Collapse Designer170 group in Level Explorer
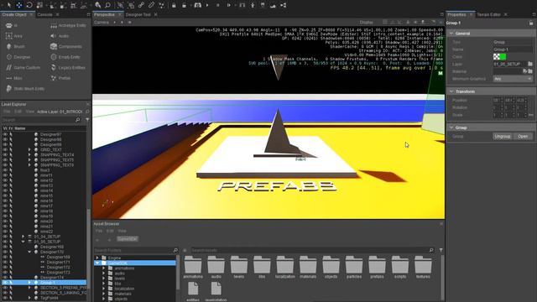Screen dimensions: 537x302 click(x=29, y=252)
